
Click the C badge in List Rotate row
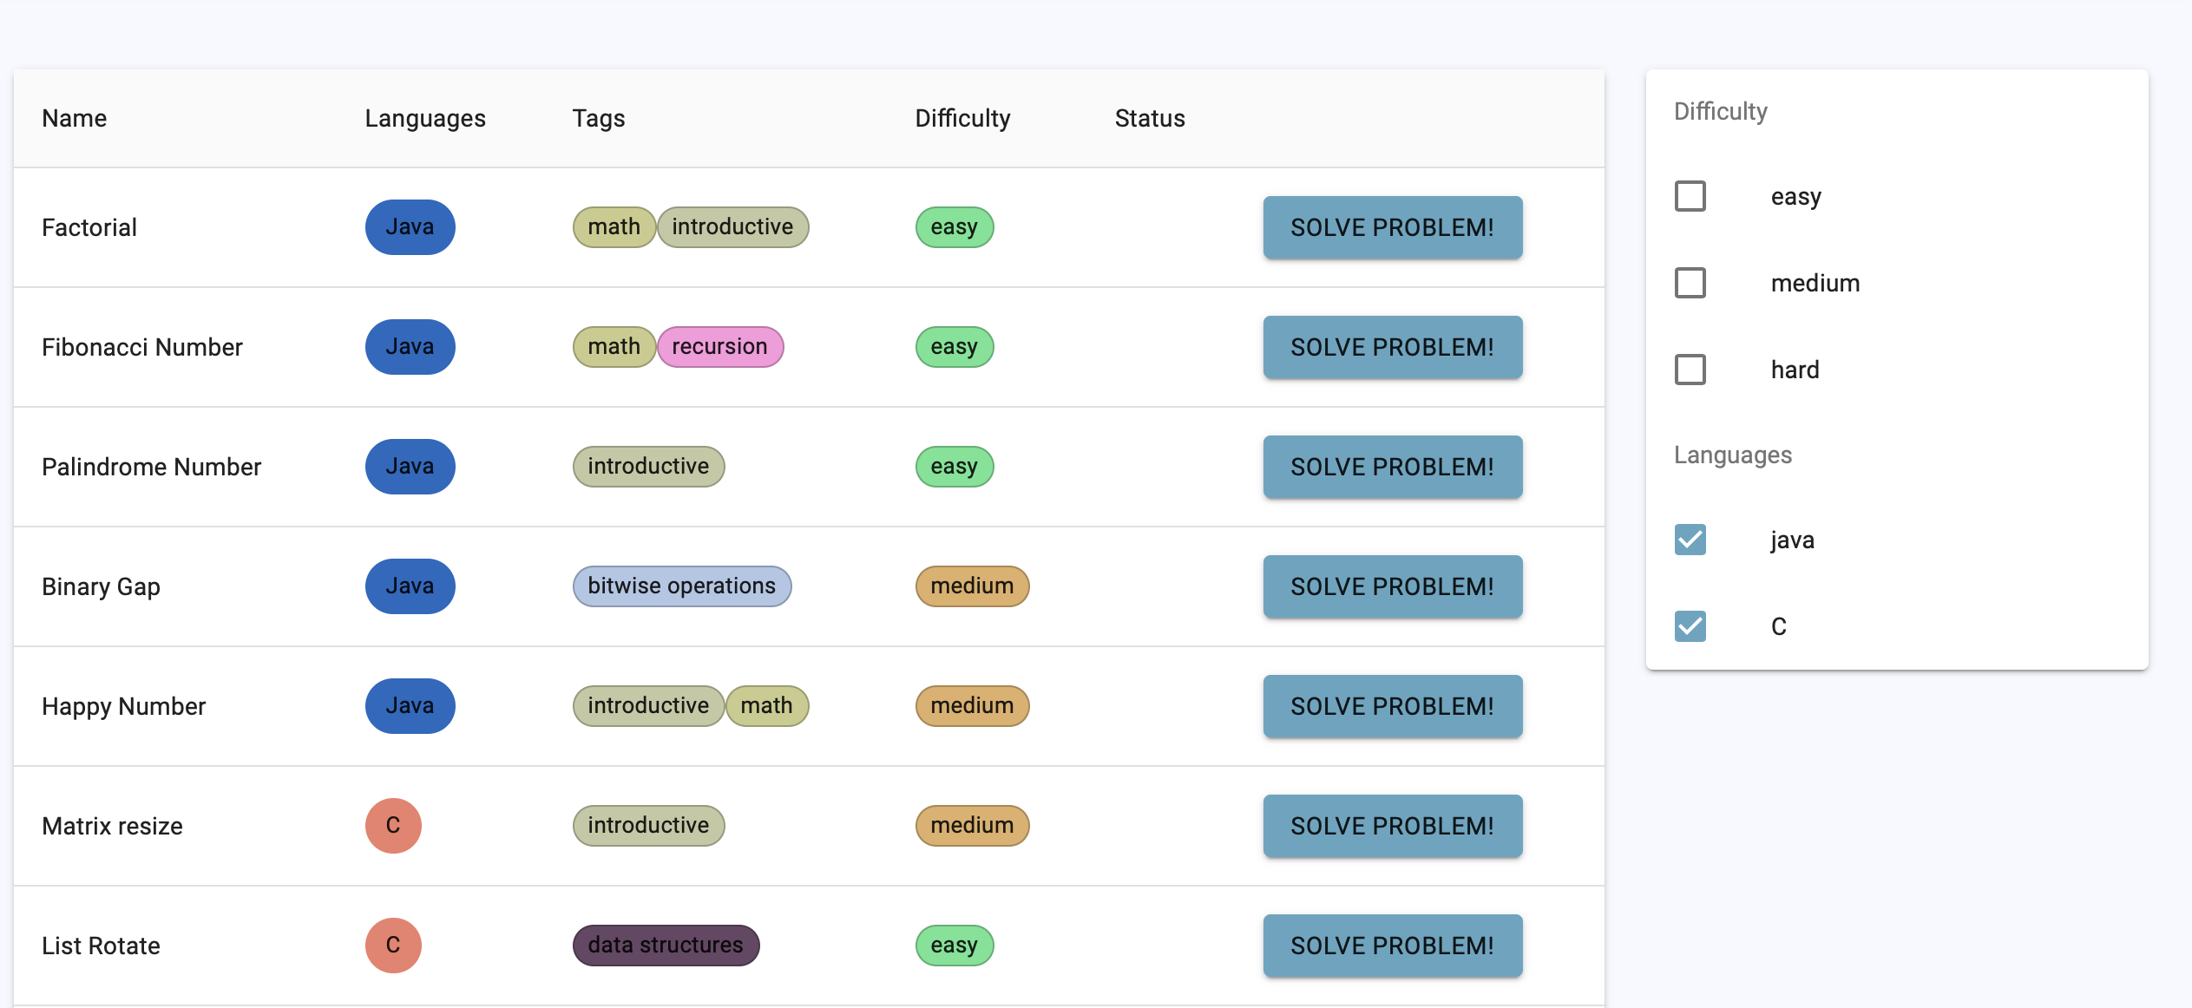393,945
